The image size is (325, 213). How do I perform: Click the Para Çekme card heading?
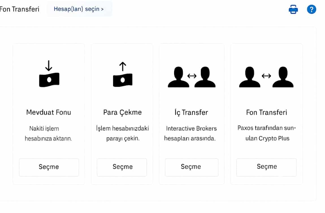(x=122, y=112)
